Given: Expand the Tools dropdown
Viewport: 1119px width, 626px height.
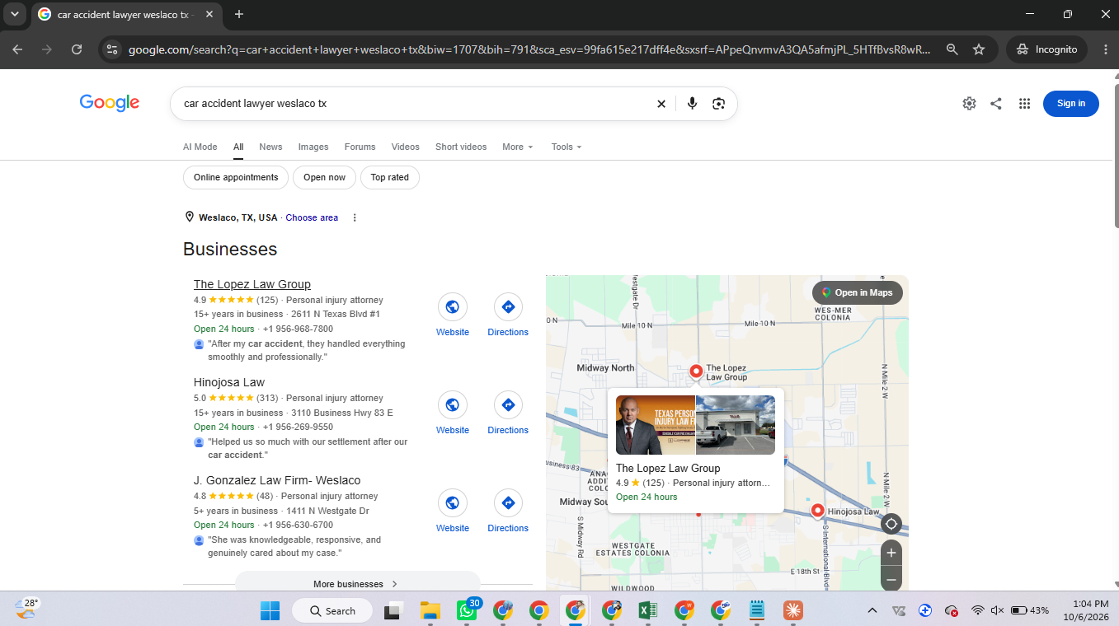Looking at the screenshot, I should pos(567,147).
